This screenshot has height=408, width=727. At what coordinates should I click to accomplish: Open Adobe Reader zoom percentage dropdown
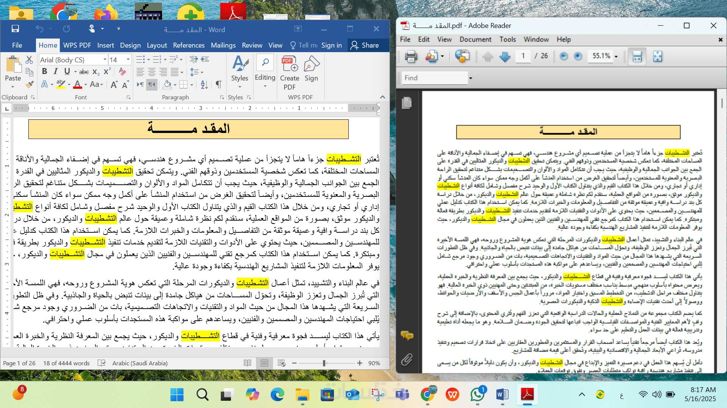coord(616,56)
